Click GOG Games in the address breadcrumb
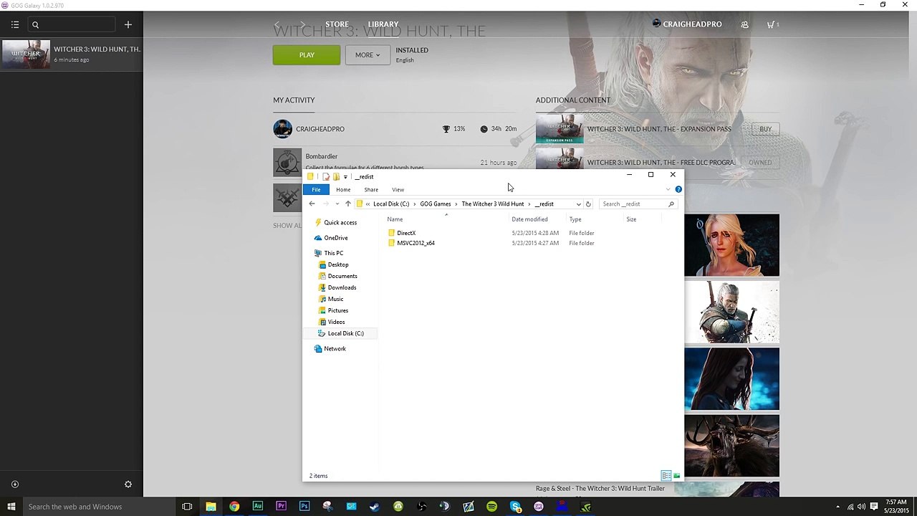 pyautogui.click(x=436, y=204)
